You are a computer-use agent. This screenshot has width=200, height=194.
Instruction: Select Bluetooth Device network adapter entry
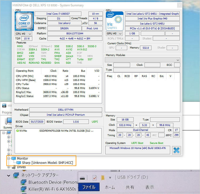[53, 182]
